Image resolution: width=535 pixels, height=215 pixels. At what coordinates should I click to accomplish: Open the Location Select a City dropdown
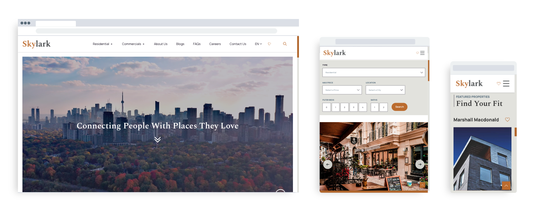pos(385,90)
